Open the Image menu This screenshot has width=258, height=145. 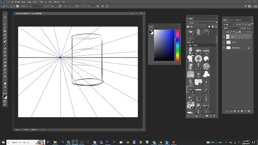click(x=17, y=2)
